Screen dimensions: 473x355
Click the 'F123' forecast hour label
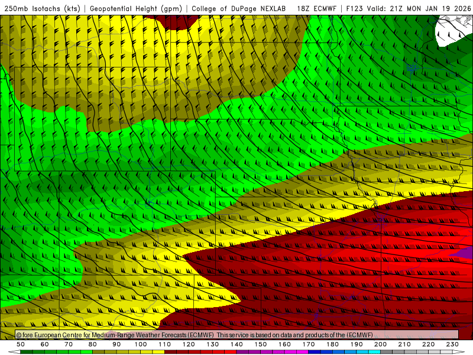point(355,9)
